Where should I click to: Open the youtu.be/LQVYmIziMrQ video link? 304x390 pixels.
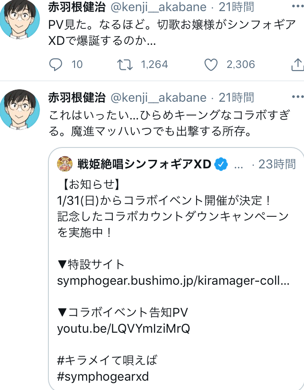123,329
